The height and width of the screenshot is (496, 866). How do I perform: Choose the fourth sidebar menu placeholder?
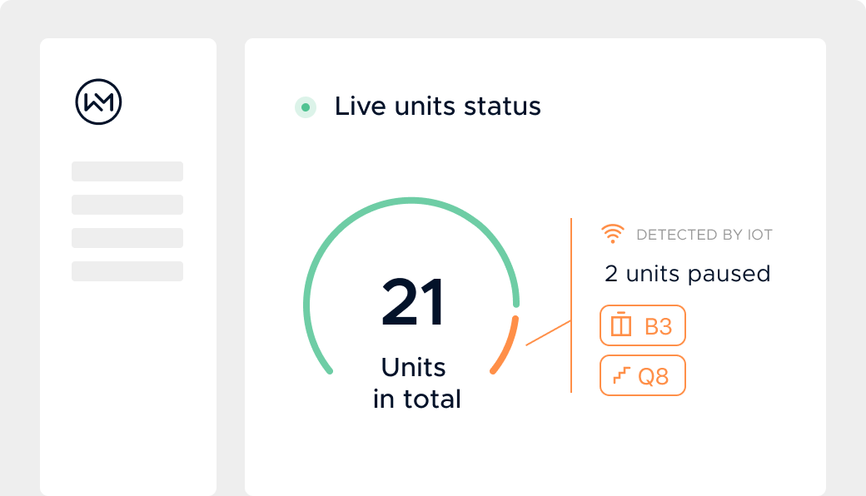pos(127,271)
